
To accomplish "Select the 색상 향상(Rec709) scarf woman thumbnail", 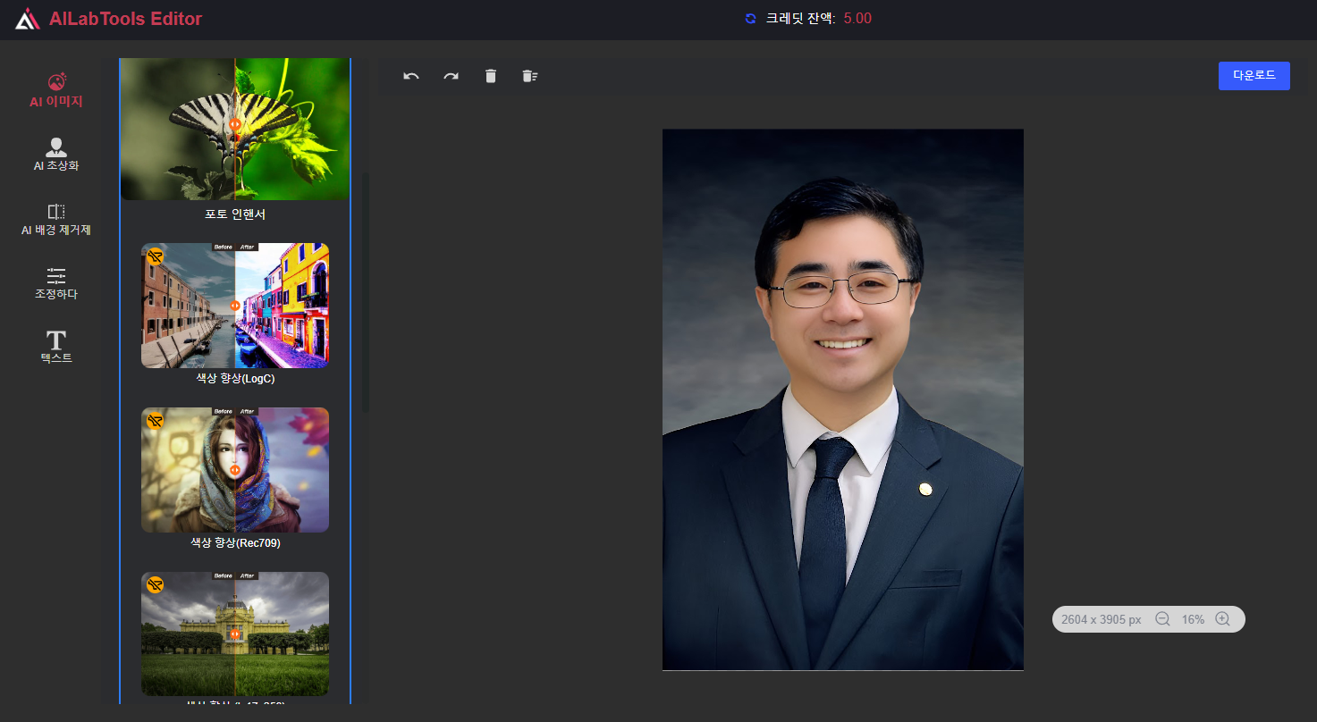I will pos(235,470).
